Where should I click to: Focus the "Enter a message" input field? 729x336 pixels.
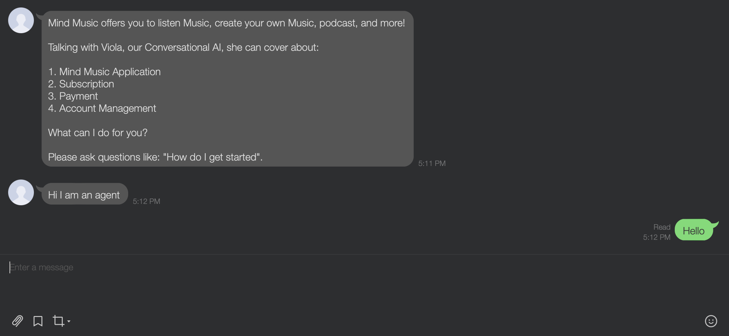(203, 268)
